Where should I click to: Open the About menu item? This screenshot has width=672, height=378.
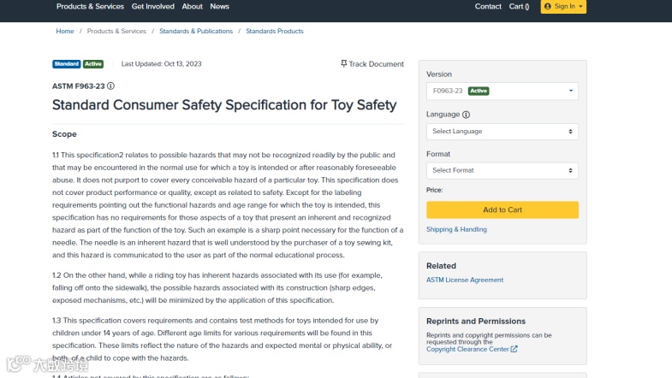pos(193,6)
